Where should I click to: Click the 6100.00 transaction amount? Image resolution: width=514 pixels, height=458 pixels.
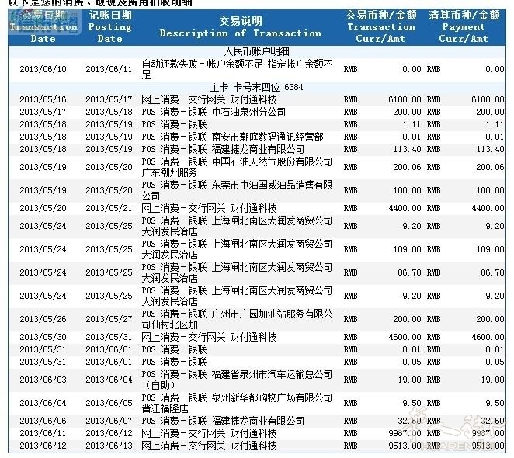405,99
